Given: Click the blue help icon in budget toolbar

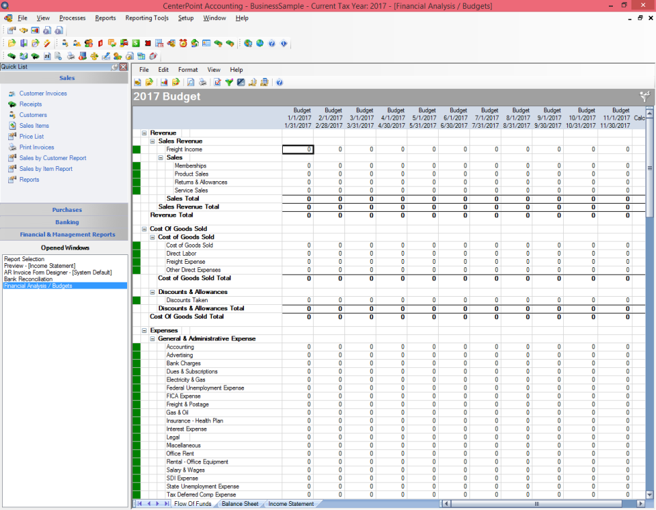Looking at the screenshot, I should (x=279, y=82).
